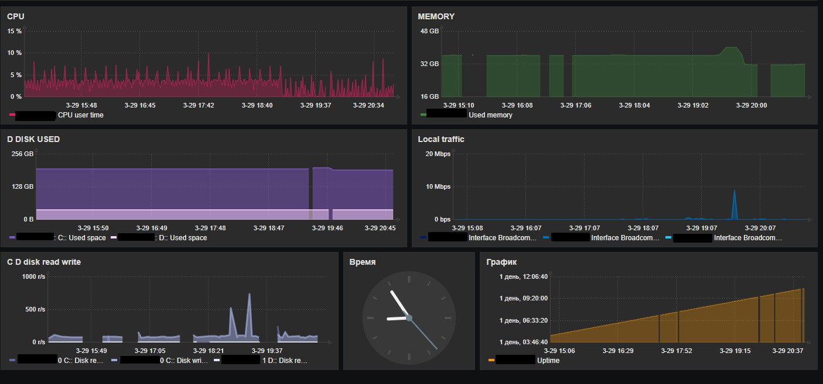The height and width of the screenshot is (384, 823).
Task: Click the orange Uptime legend color swatch
Action: [491, 361]
